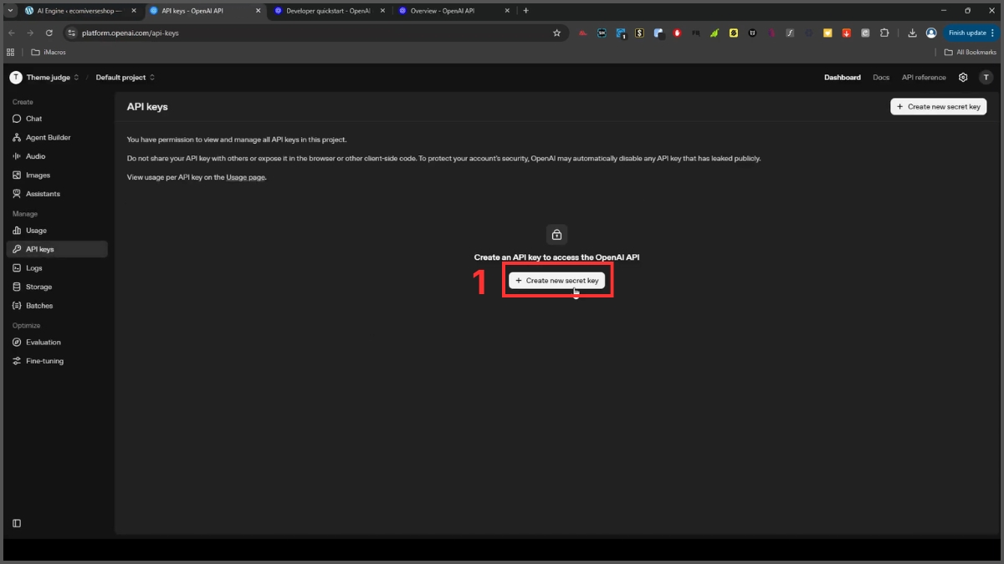
Task: Click the Finish update button in Chrome
Action: point(971,33)
